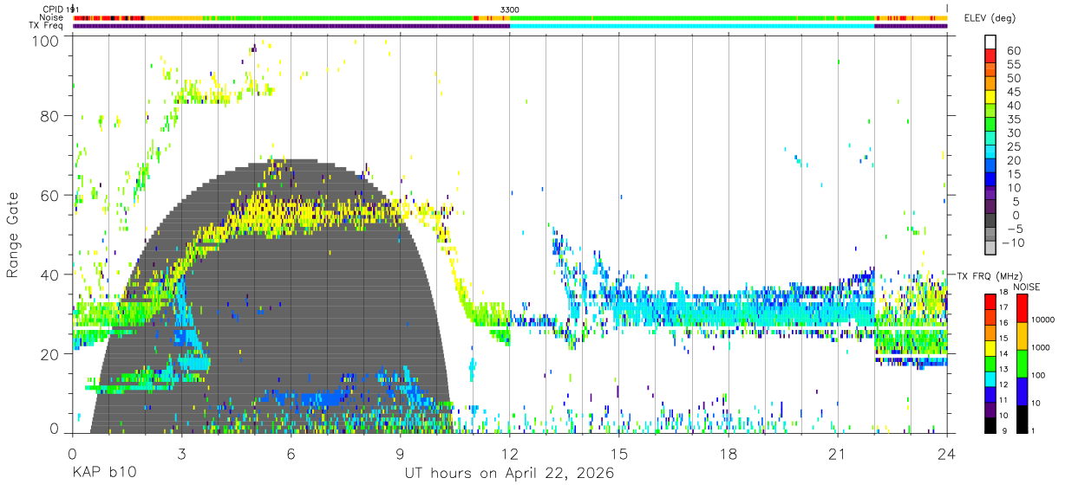The image size is (1065, 491).
Task: Click the light gray bottom segment of the ELEV color bar
Action: 990,249
